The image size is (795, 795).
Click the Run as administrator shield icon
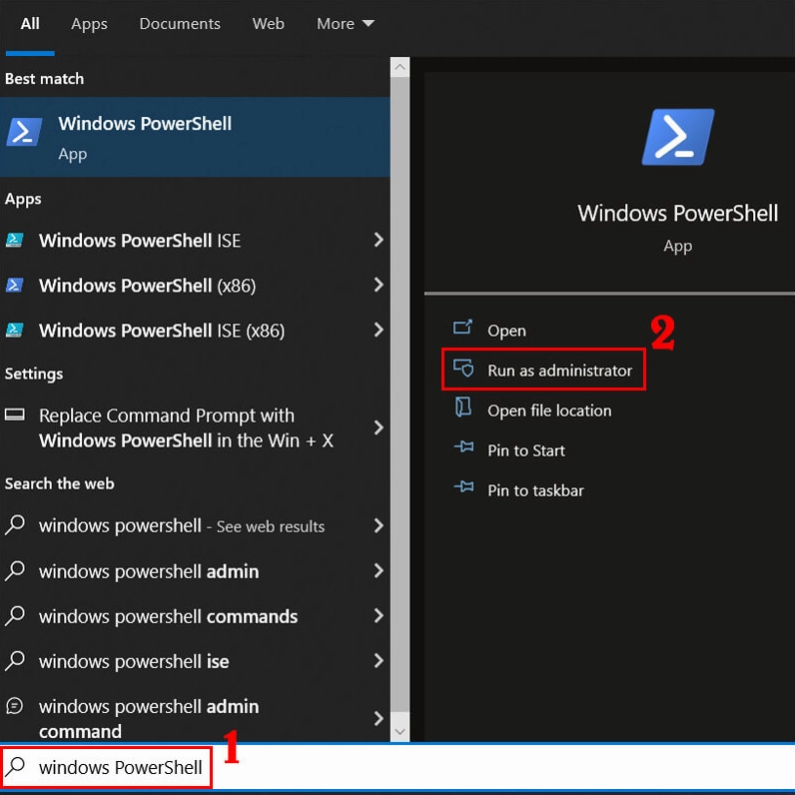coord(463,369)
